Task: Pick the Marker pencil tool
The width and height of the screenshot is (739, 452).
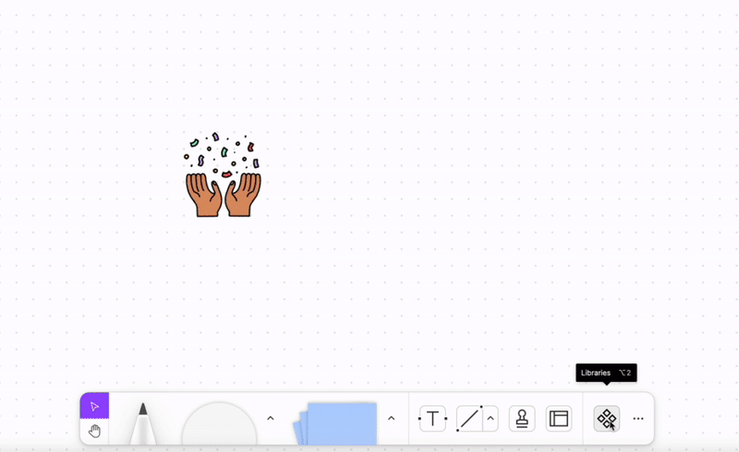Action: pos(143,422)
